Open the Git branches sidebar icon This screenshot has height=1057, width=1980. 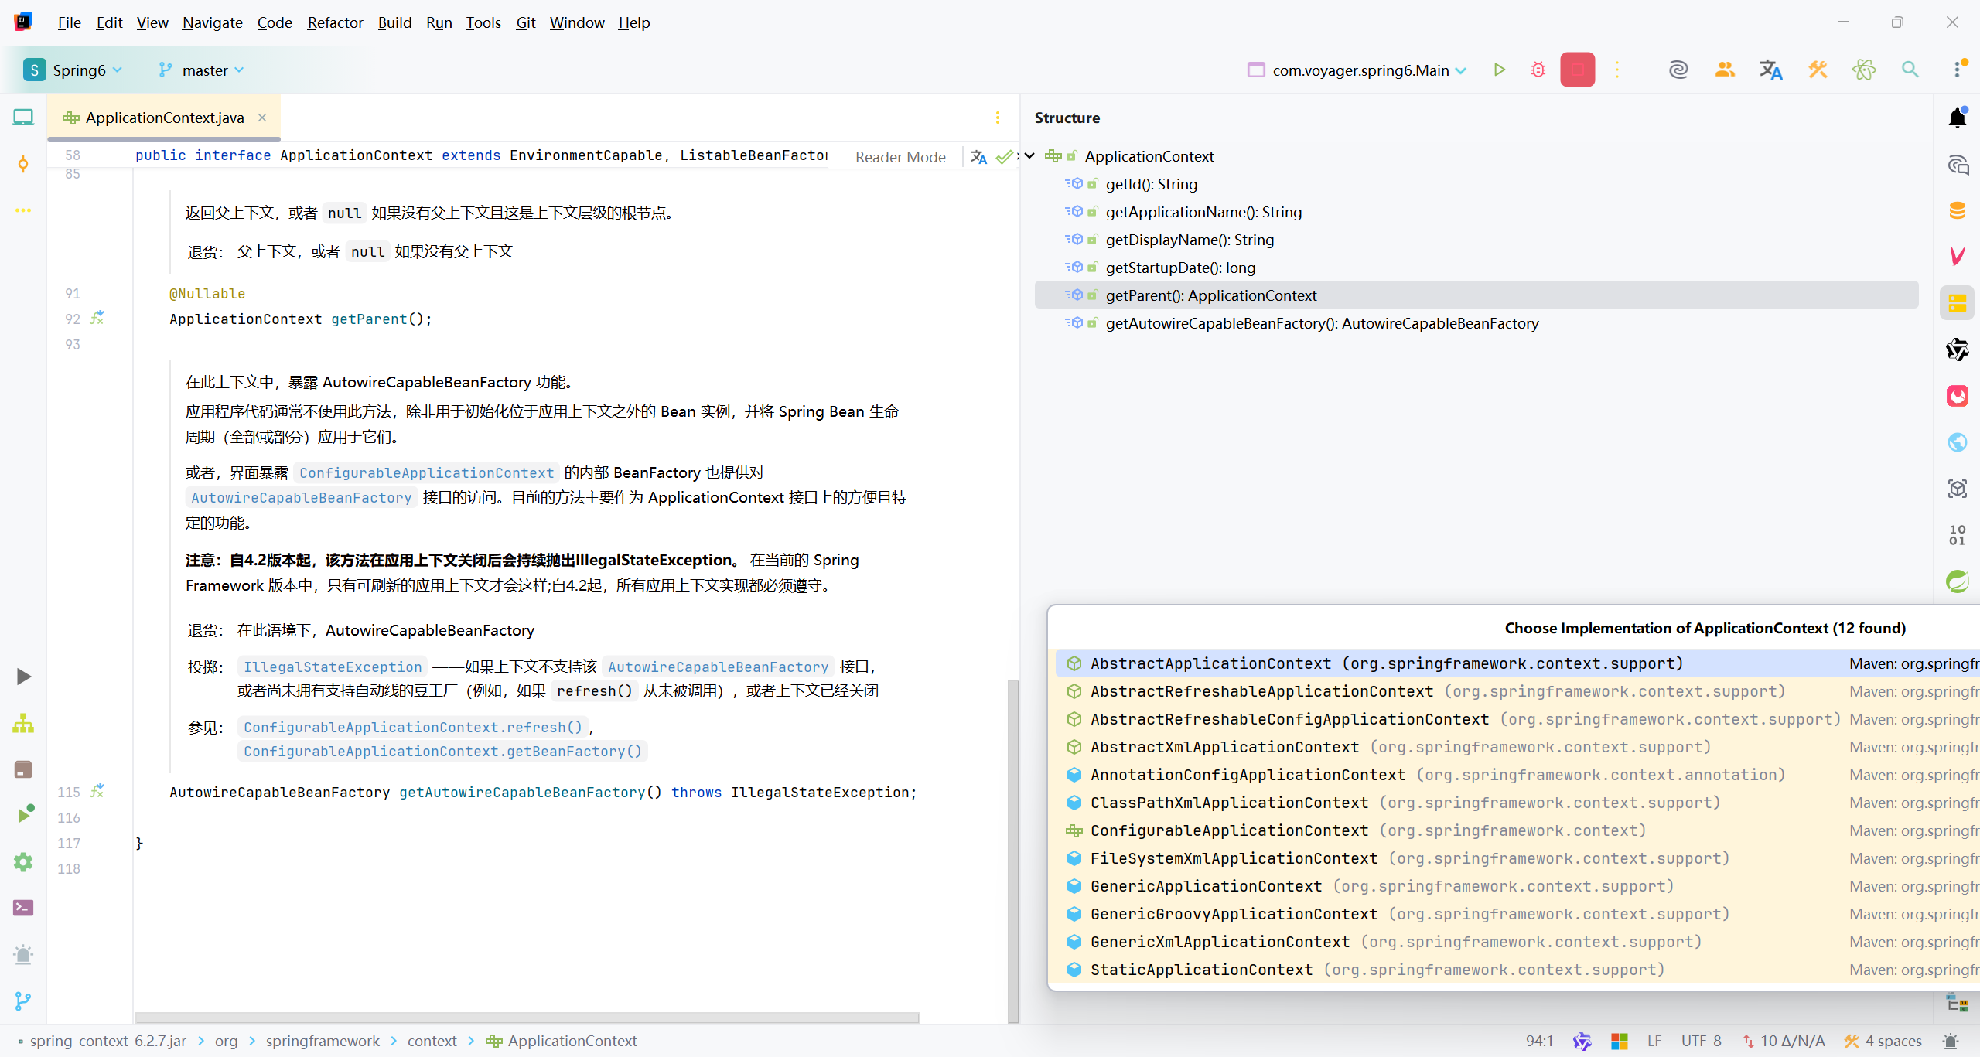point(23,1001)
